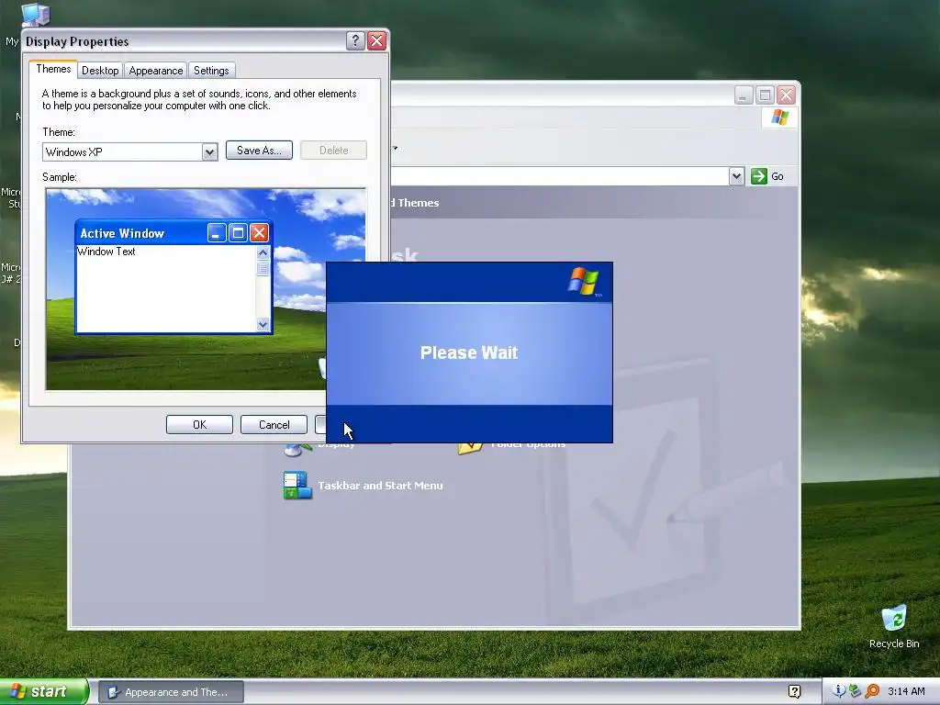
Task: Click the orange magnifier tray icon
Action: coord(872,691)
